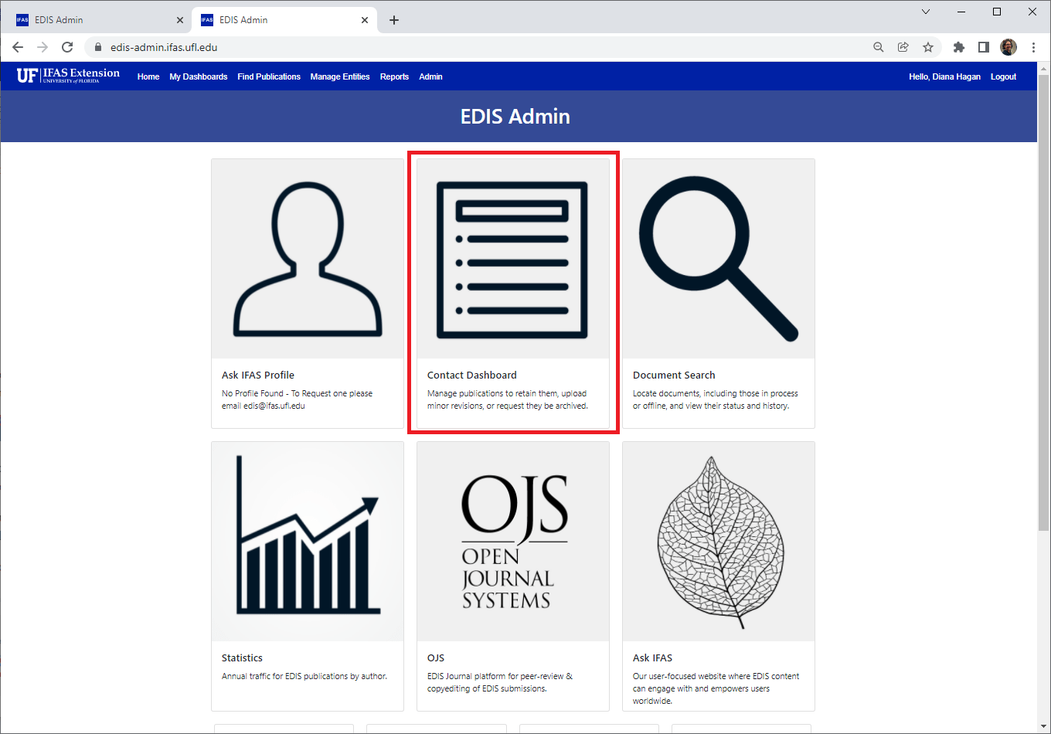This screenshot has height=734, width=1051.
Task: Open the My Dashboards menu
Action: [198, 76]
